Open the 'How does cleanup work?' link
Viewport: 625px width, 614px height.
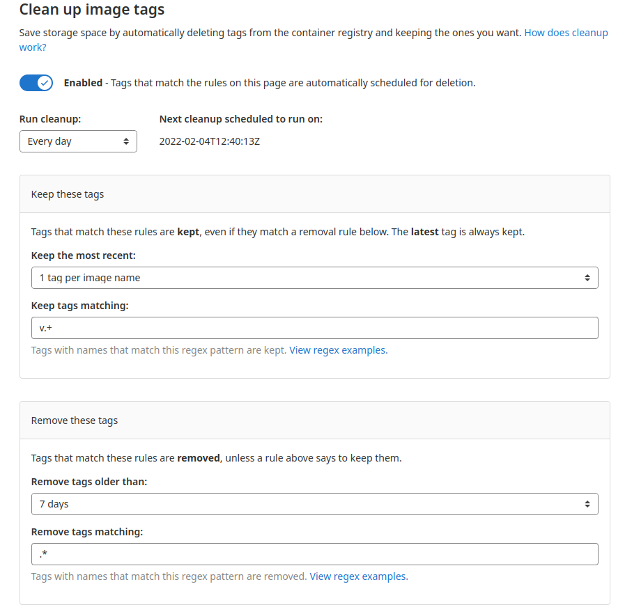tap(565, 33)
